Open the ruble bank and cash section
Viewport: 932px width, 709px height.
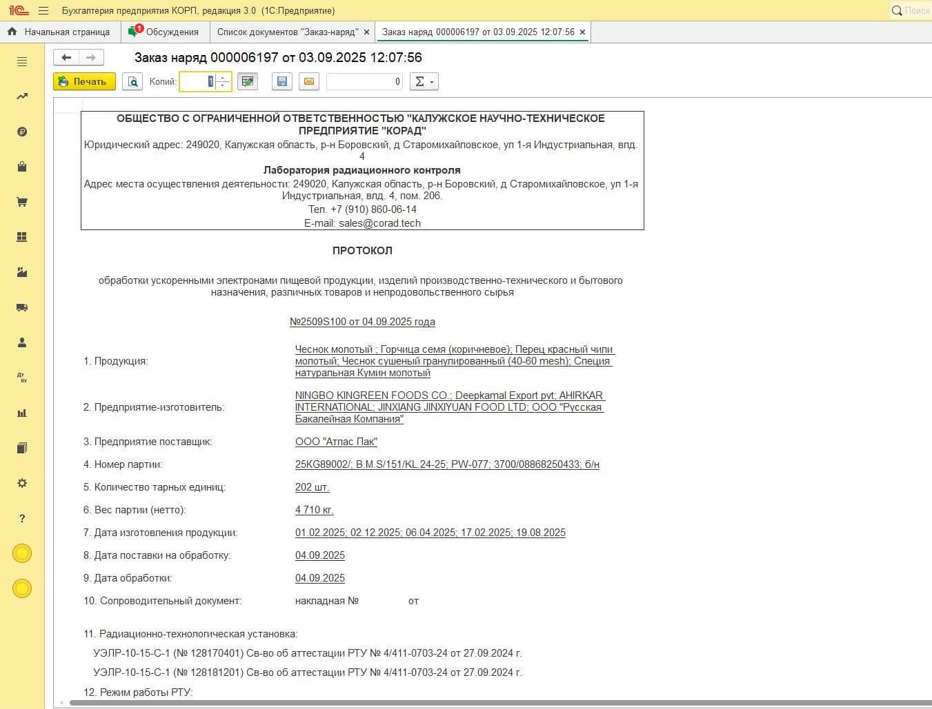click(x=22, y=132)
